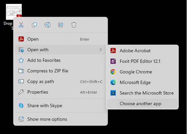The height and width of the screenshot is (134, 187).
Task: Open with Foxit PDF Editor 12.1
Action: coord(142,61)
